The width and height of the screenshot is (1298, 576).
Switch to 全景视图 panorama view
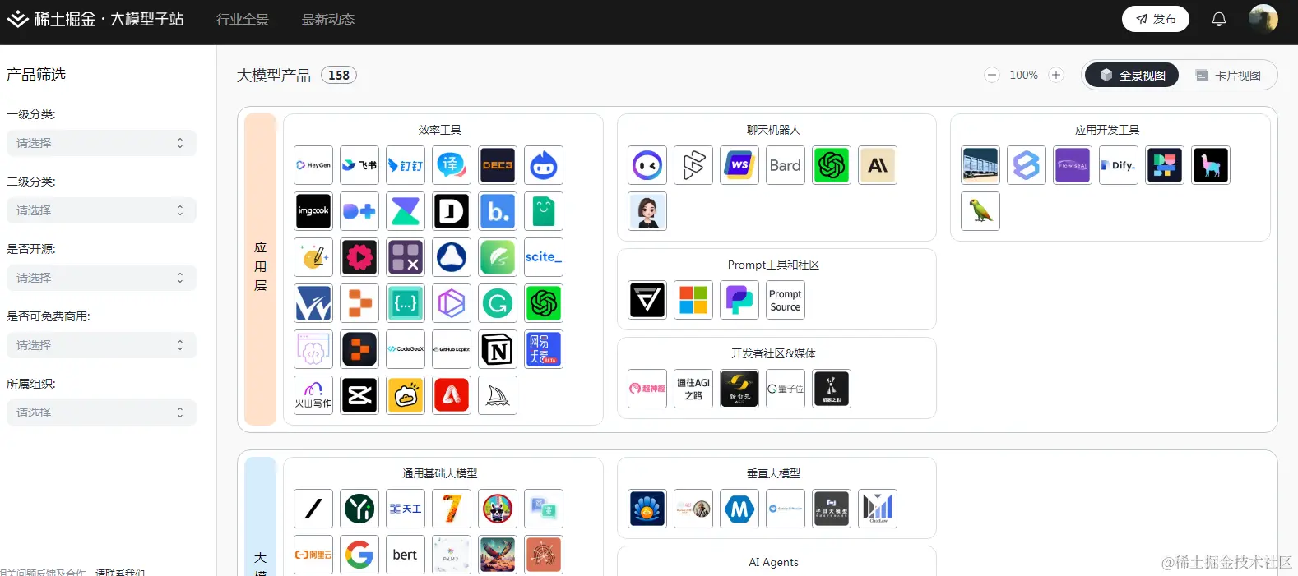coord(1132,75)
